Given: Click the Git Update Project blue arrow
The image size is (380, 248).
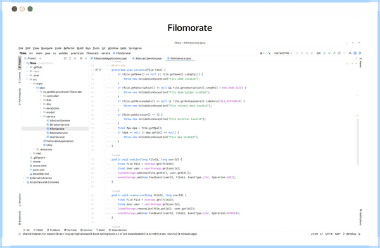Looking at the screenshot, I should [x=324, y=53].
